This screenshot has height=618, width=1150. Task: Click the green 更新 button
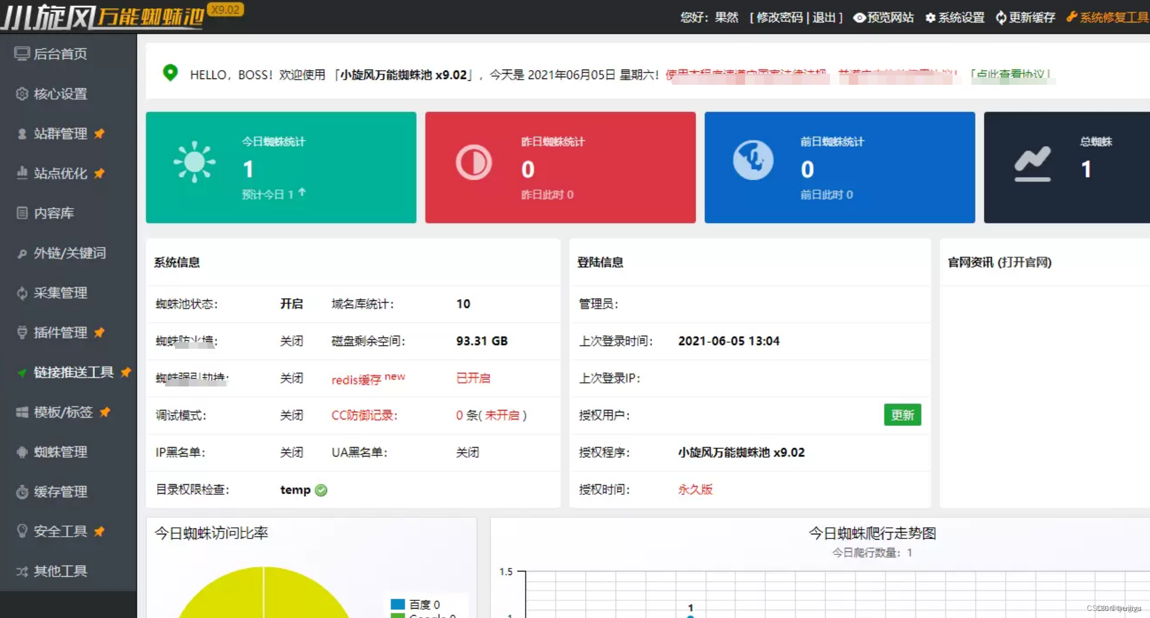point(902,415)
